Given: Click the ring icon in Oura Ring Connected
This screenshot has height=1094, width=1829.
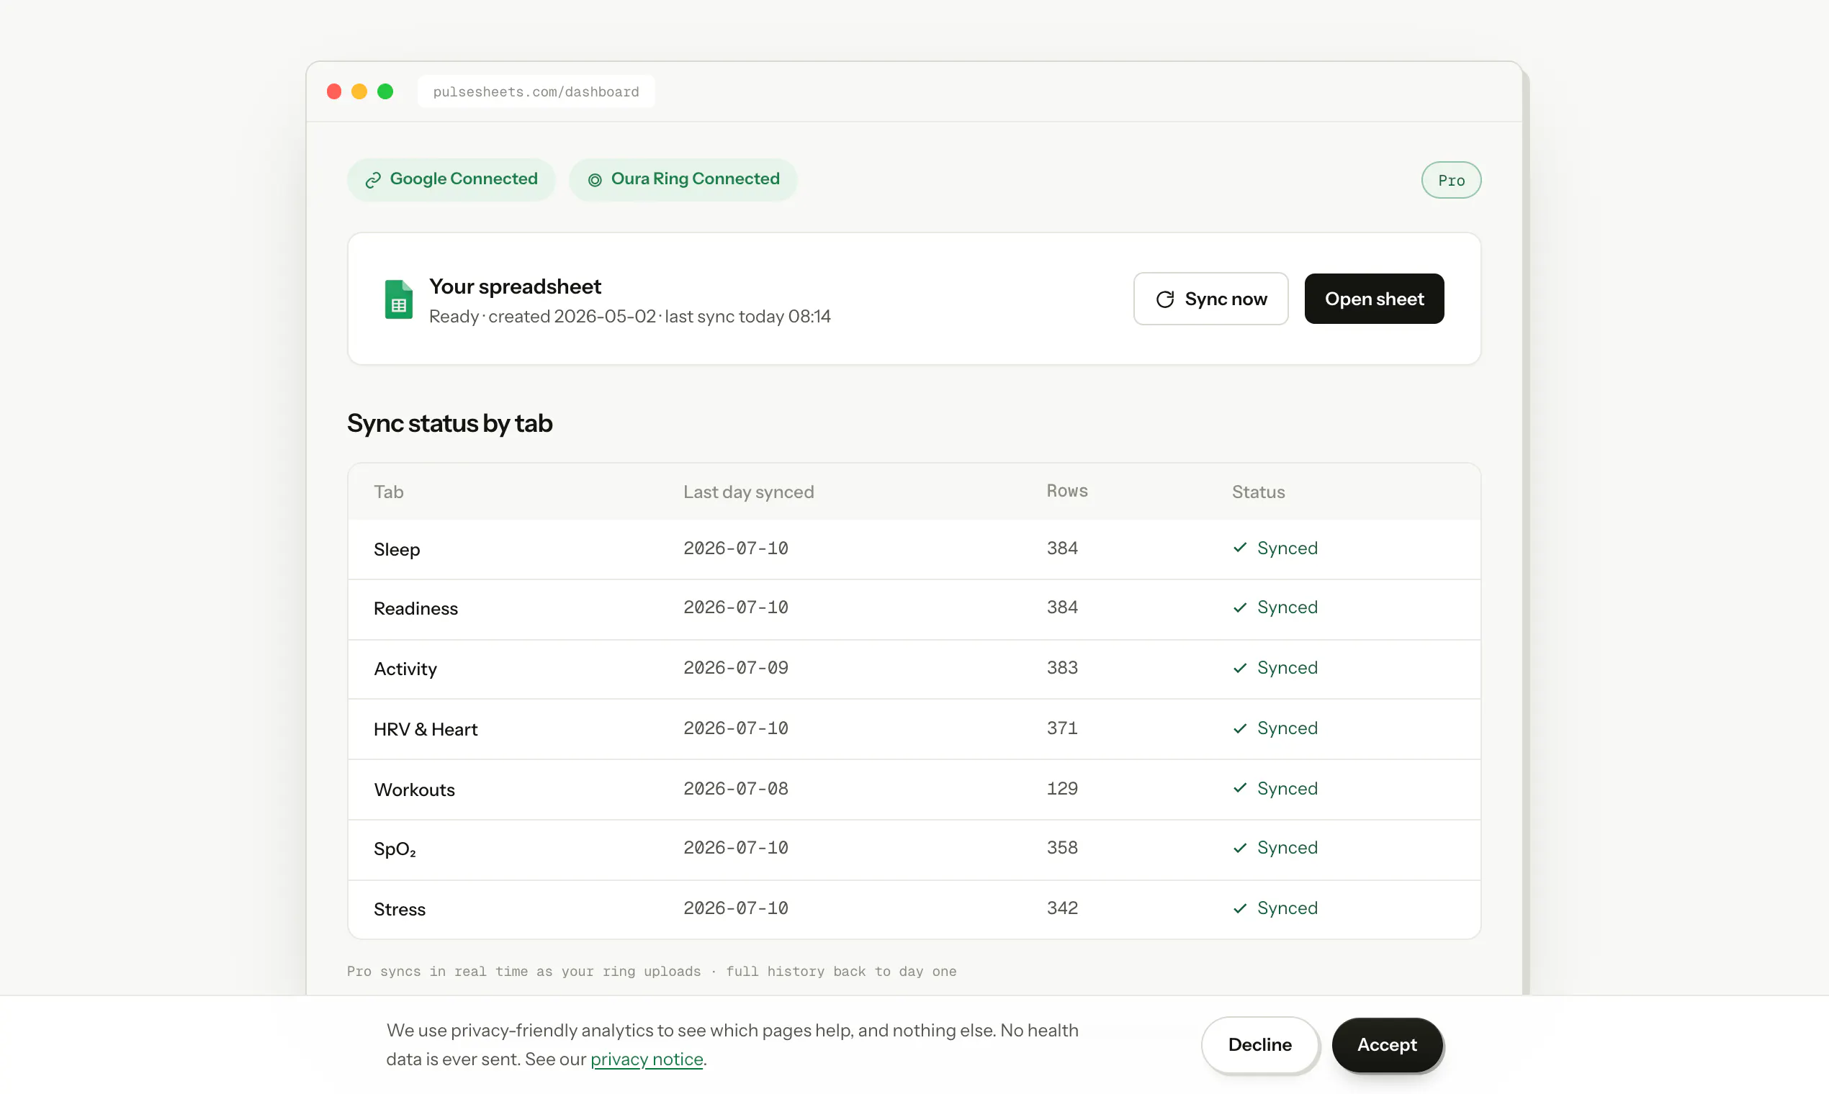Looking at the screenshot, I should tap(595, 180).
